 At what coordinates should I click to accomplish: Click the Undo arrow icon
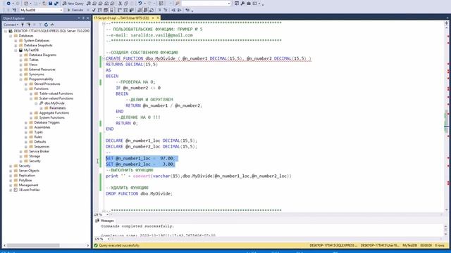click(140, 4)
